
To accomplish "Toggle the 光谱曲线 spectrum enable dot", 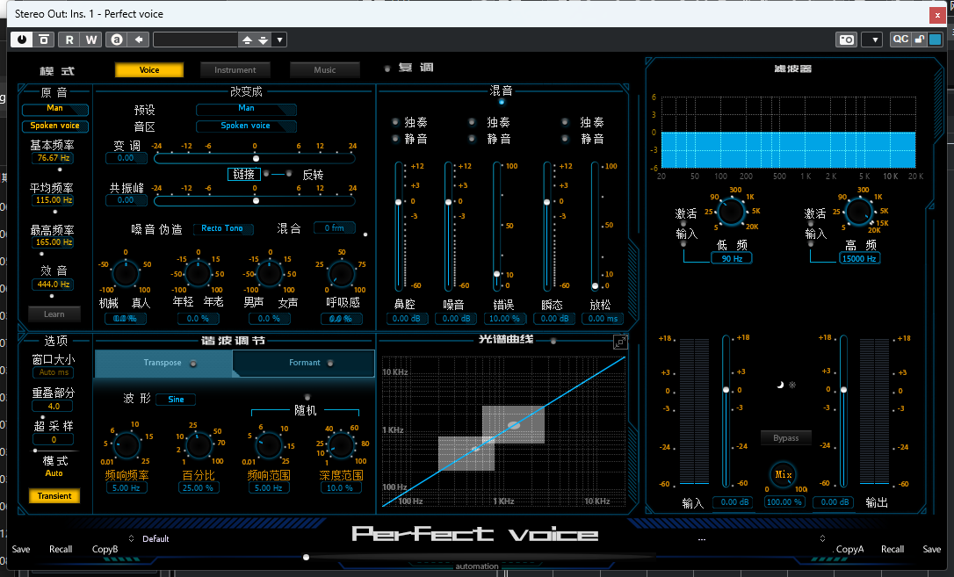I will [553, 341].
